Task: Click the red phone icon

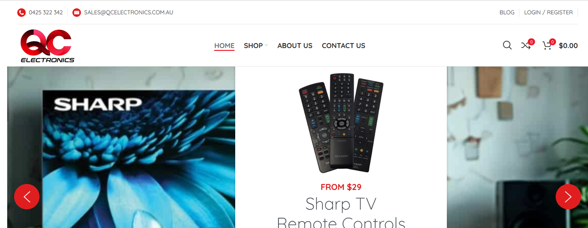Action: pos(21,12)
